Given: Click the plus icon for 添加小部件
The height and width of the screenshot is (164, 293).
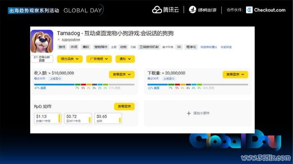Looking at the screenshot, I should [x=189, y=113].
